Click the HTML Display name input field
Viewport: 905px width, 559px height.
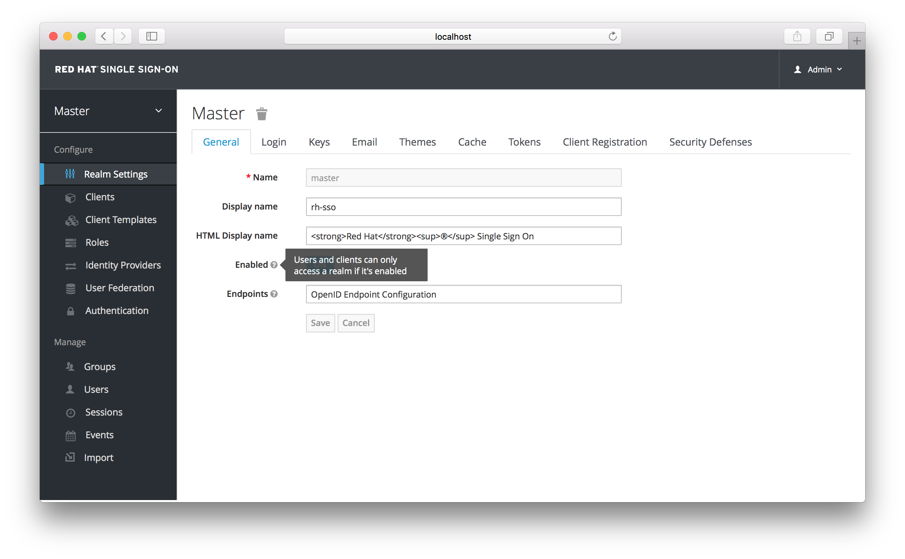(x=464, y=235)
